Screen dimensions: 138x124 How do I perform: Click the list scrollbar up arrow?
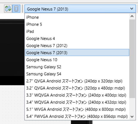tap(132, 16)
